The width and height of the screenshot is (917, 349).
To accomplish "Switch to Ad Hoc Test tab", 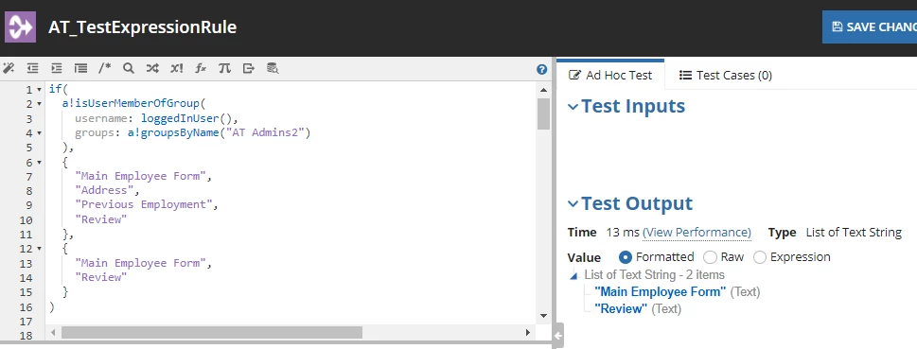I will (610, 75).
